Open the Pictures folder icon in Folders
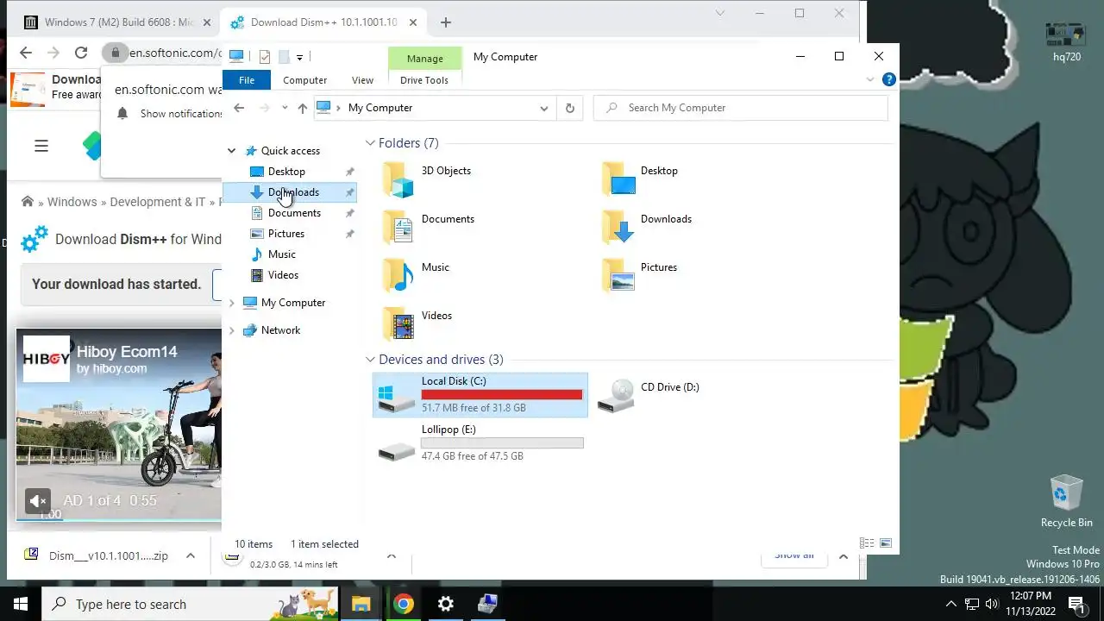The width and height of the screenshot is (1104, 621). click(x=618, y=276)
